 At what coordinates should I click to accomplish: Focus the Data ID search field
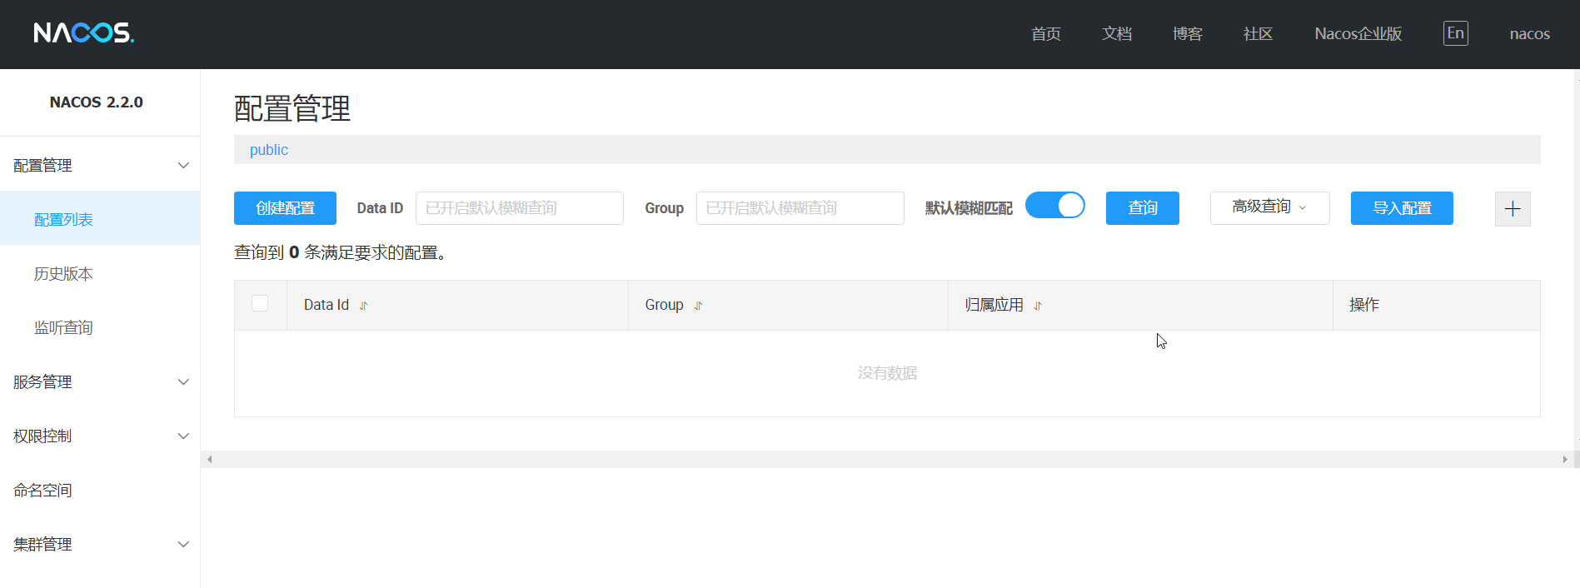pyautogui.click(x=520, y=208)
